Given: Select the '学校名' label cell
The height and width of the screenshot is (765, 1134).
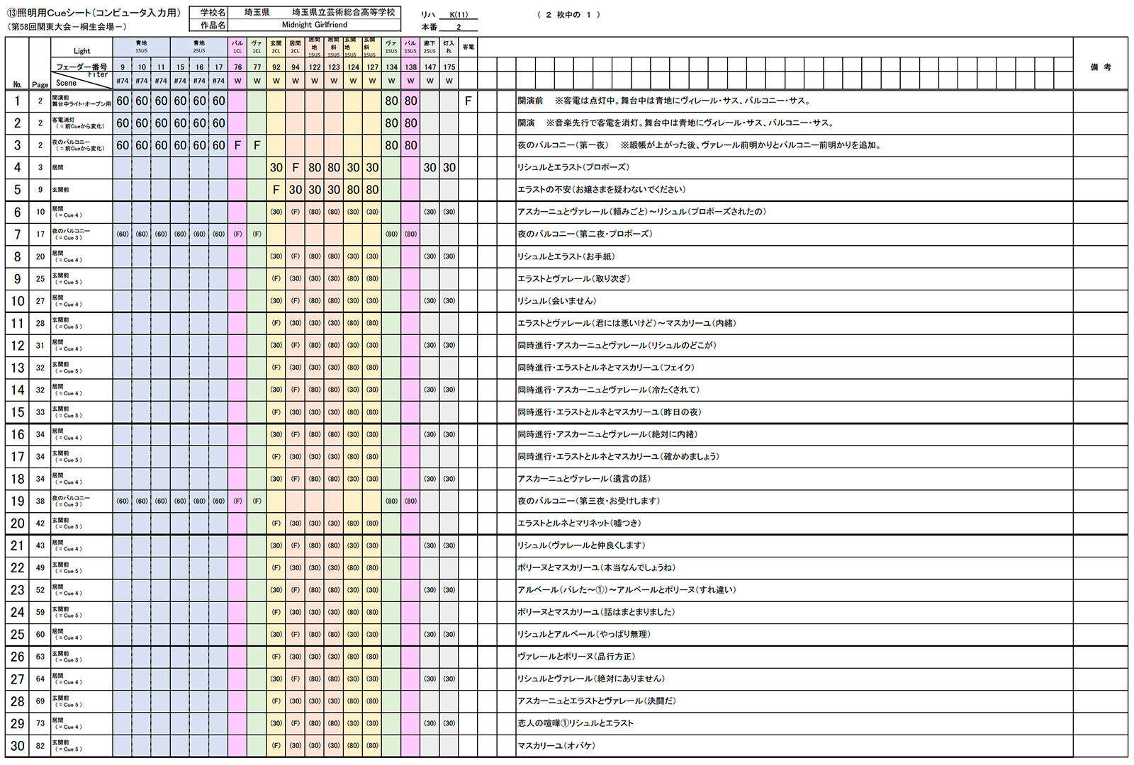Looking at the screenshot, I should click(x=209, y=13).
